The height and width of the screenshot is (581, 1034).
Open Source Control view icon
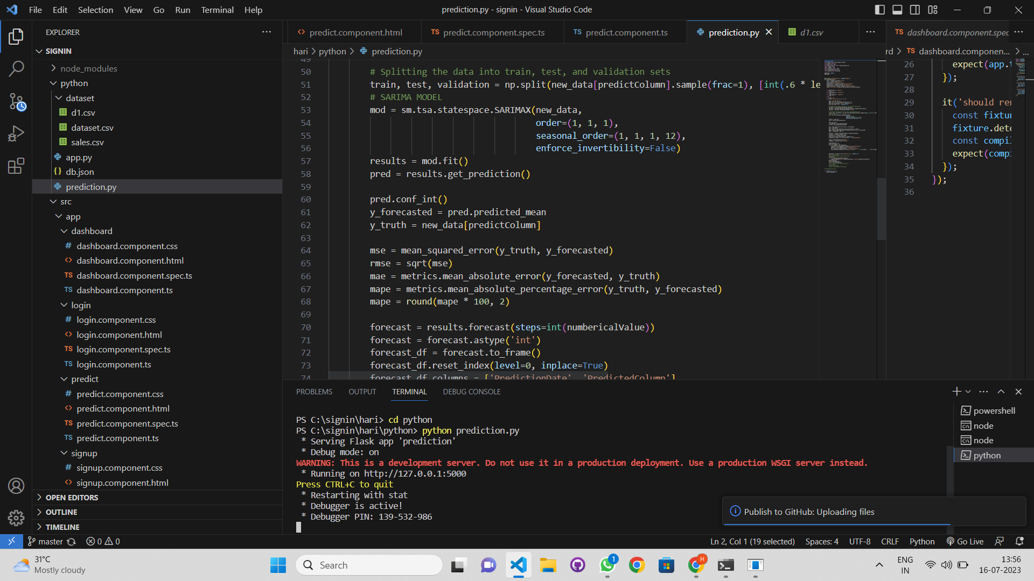point(16,101)
